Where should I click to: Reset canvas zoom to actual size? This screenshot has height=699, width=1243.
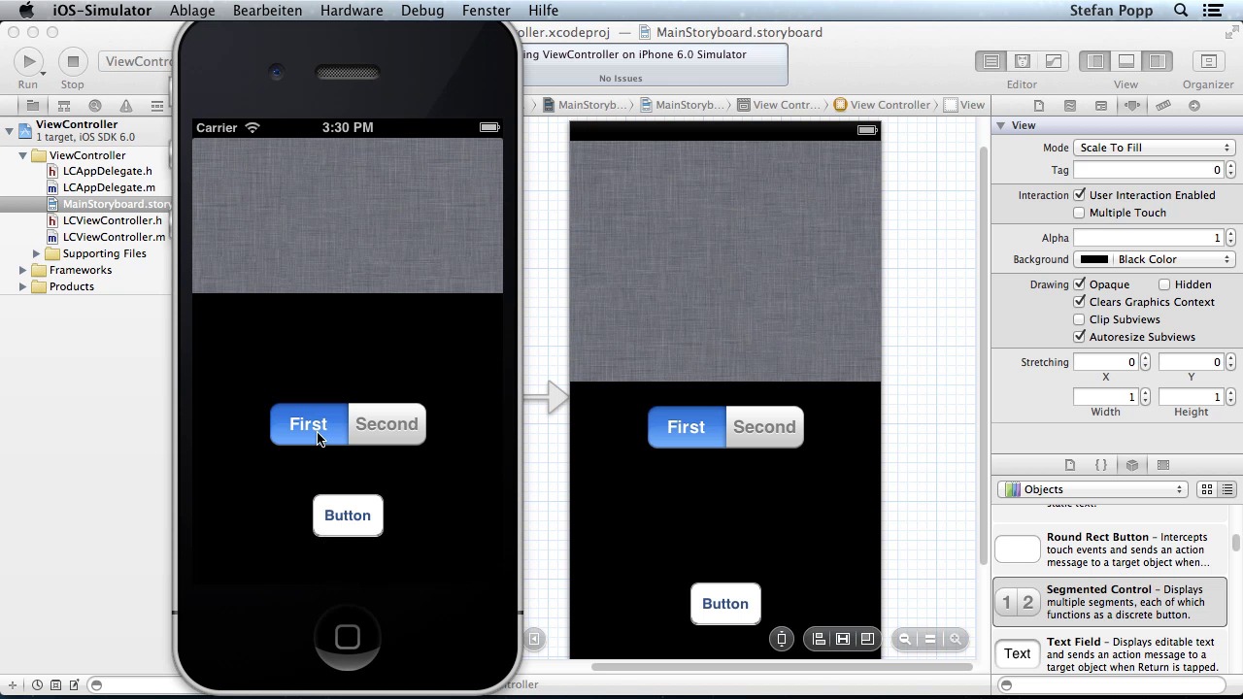point(930,639)
